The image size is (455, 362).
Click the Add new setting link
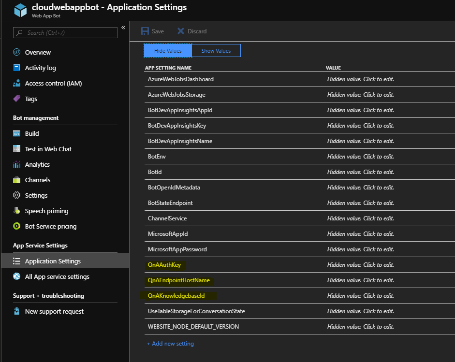coord(170,344)
